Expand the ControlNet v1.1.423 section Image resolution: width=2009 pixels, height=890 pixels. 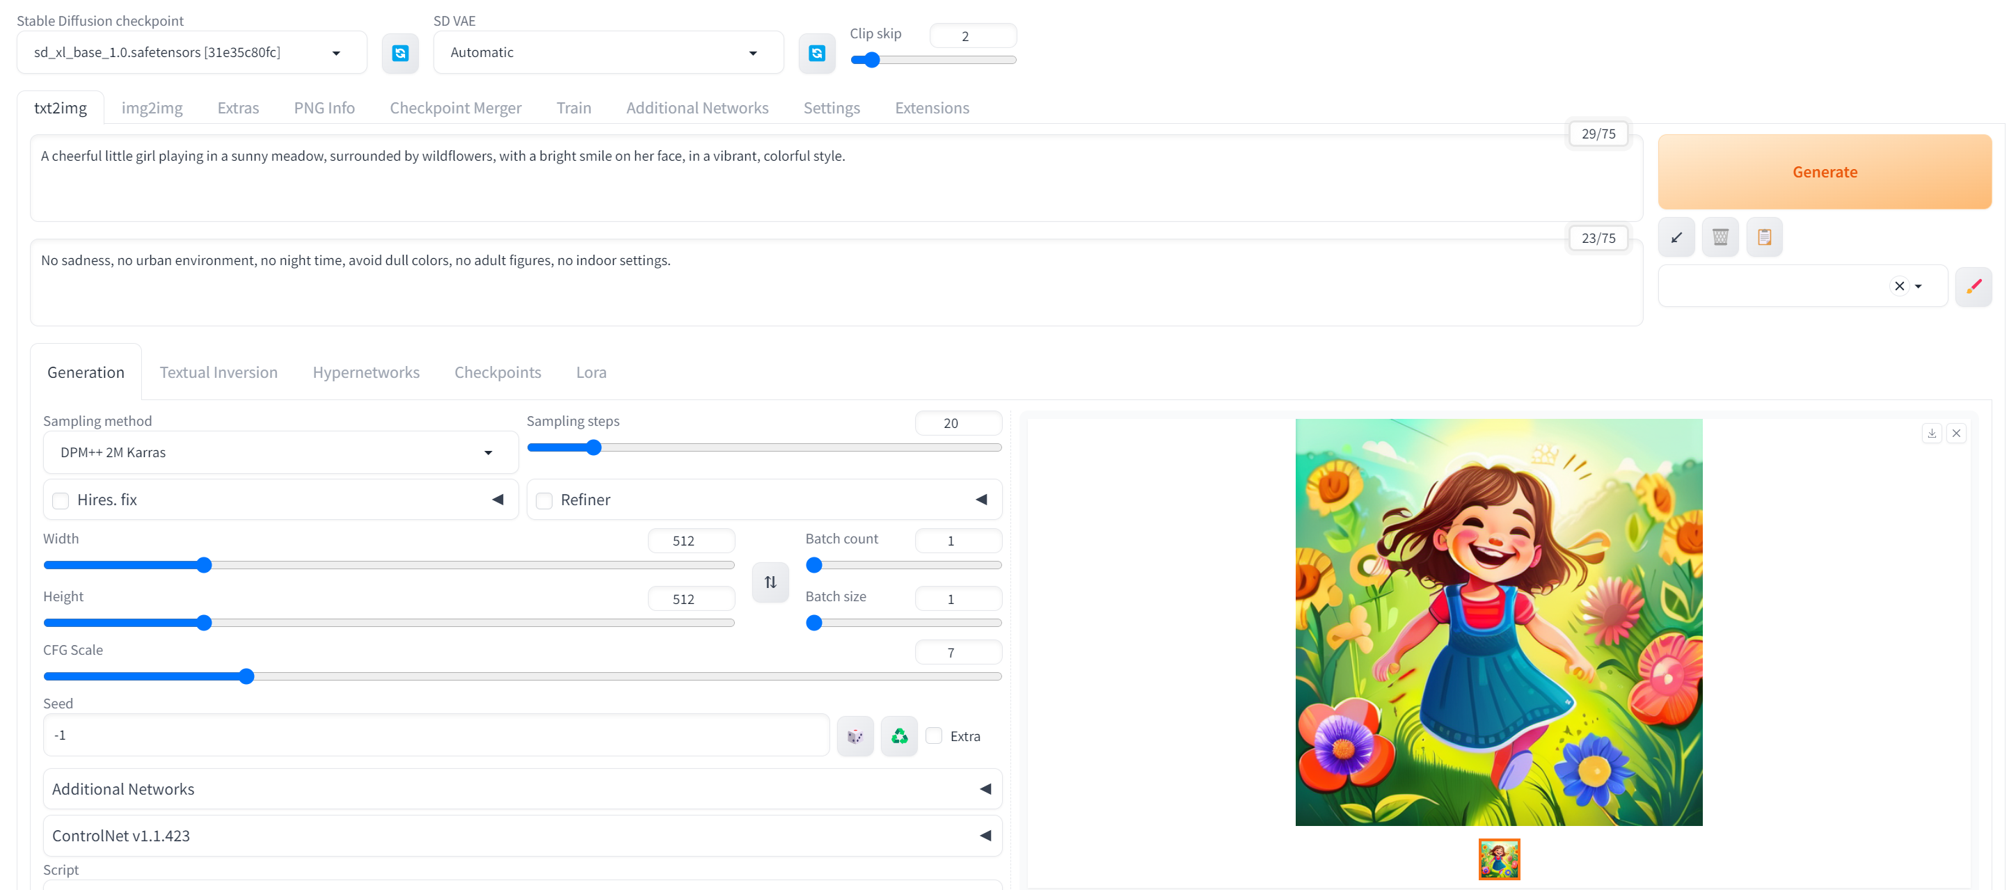tap(987, 836)
